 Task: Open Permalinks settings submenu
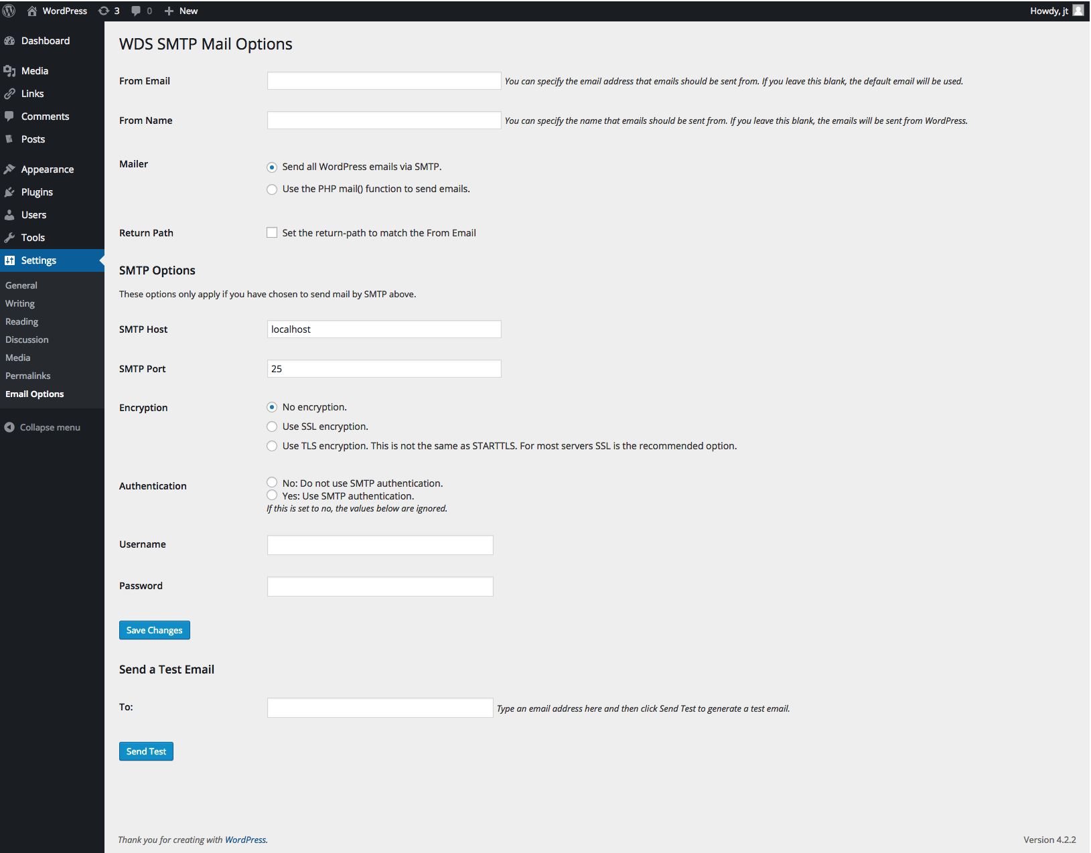28,376
